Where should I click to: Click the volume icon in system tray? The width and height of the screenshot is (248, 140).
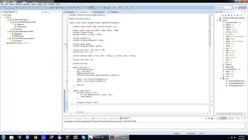[x=235, y=137]
